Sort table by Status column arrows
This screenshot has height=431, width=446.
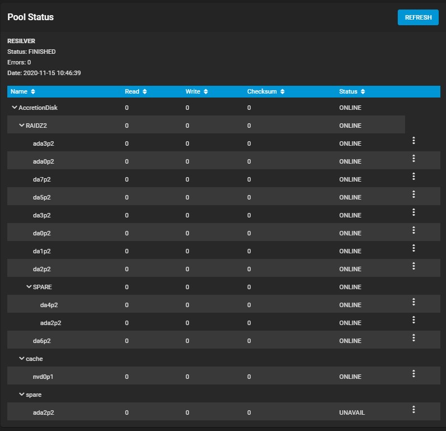pyautogui.click(x=362, y=91)
